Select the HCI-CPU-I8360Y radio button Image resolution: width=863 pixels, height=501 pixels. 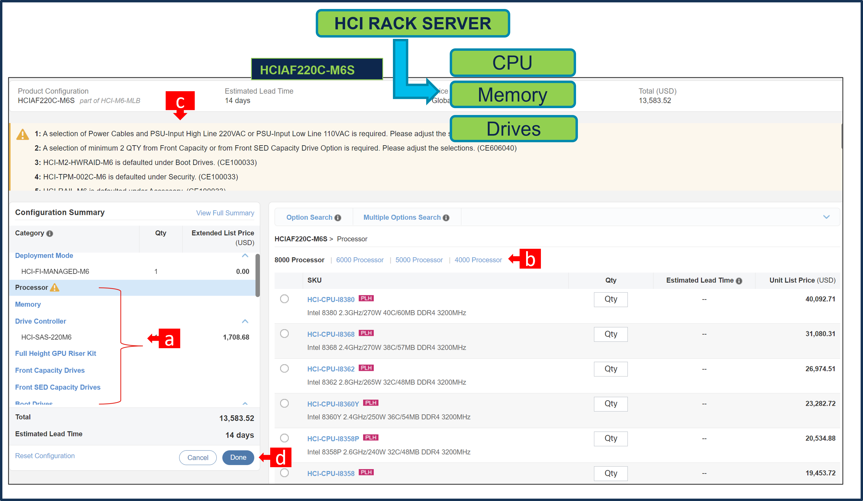coord(284,403)
